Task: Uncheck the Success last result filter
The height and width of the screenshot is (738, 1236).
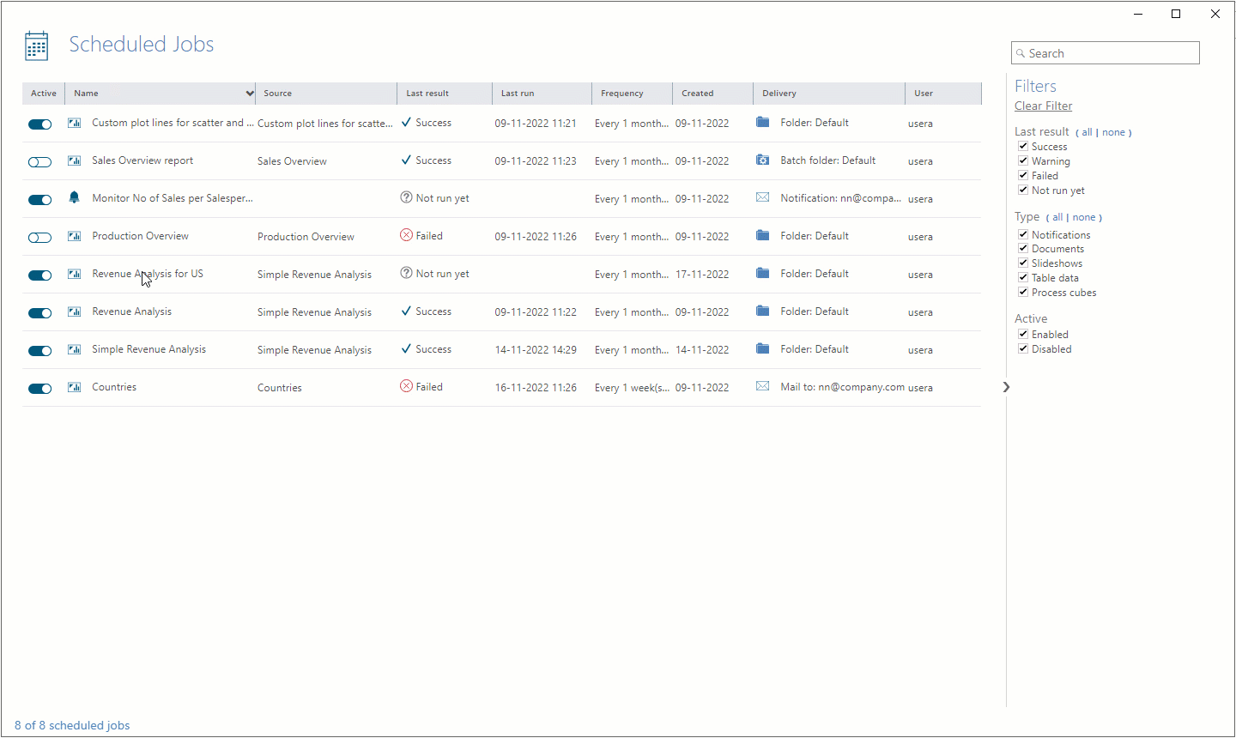Action: [1023, 146]
